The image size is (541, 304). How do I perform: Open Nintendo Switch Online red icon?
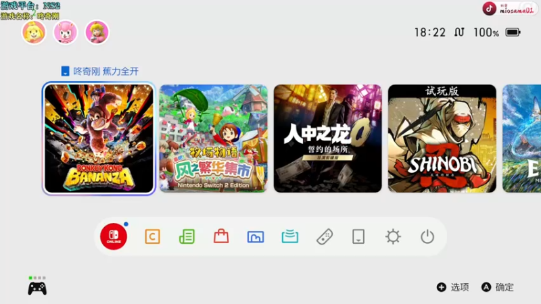tap(114, 236)
